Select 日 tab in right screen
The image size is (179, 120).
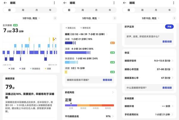click(129, 10)
